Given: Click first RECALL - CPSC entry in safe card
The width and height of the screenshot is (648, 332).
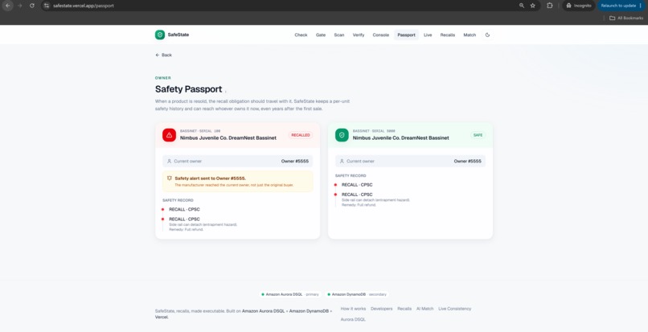Looking at the screenshot, I should (x=357, y=185).
